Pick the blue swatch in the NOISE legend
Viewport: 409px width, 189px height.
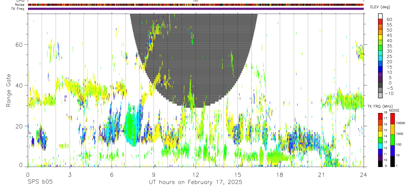(x=392, y=151)
